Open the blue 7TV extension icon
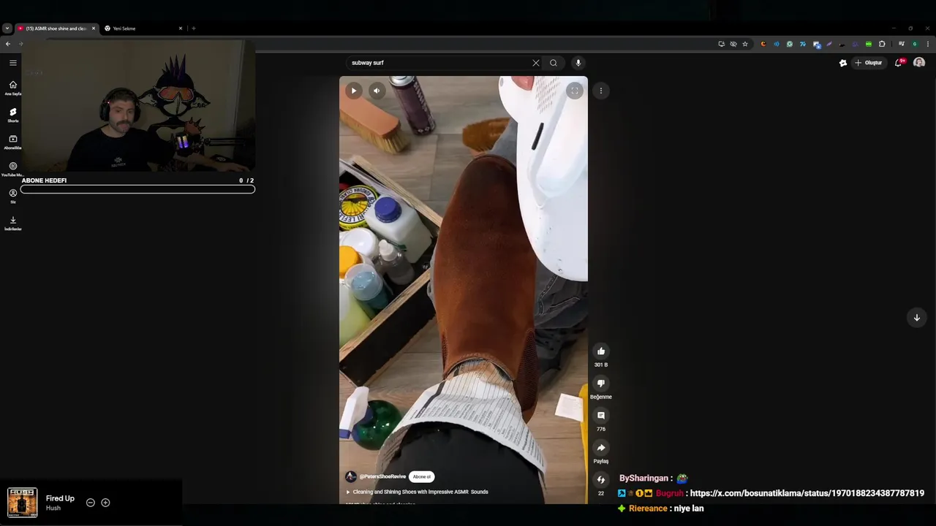 pos(803,44)
